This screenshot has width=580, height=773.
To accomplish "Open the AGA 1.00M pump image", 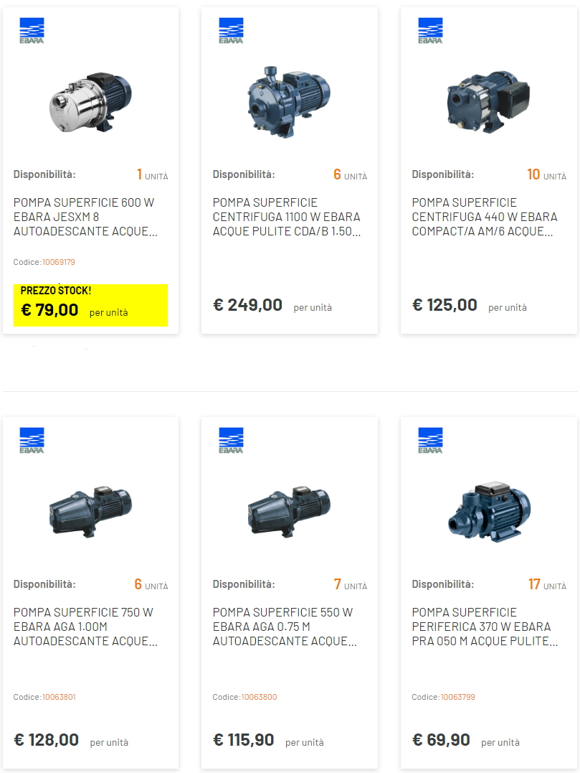I will tap(90, 511).
